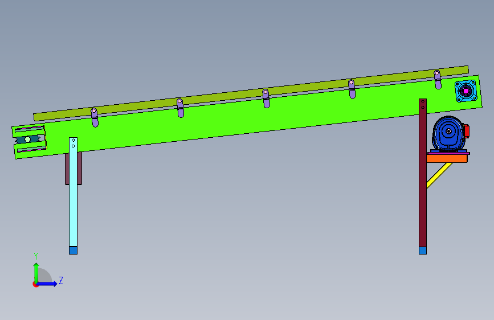The width and height of the screenshot is (494, 320).
Task: Select the middle purple rail bracket
Action: click(266, 99)
